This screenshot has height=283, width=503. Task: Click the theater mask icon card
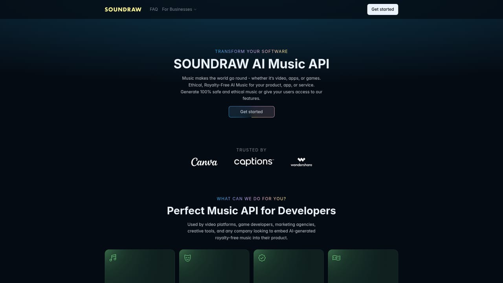[x=214, y=266]
